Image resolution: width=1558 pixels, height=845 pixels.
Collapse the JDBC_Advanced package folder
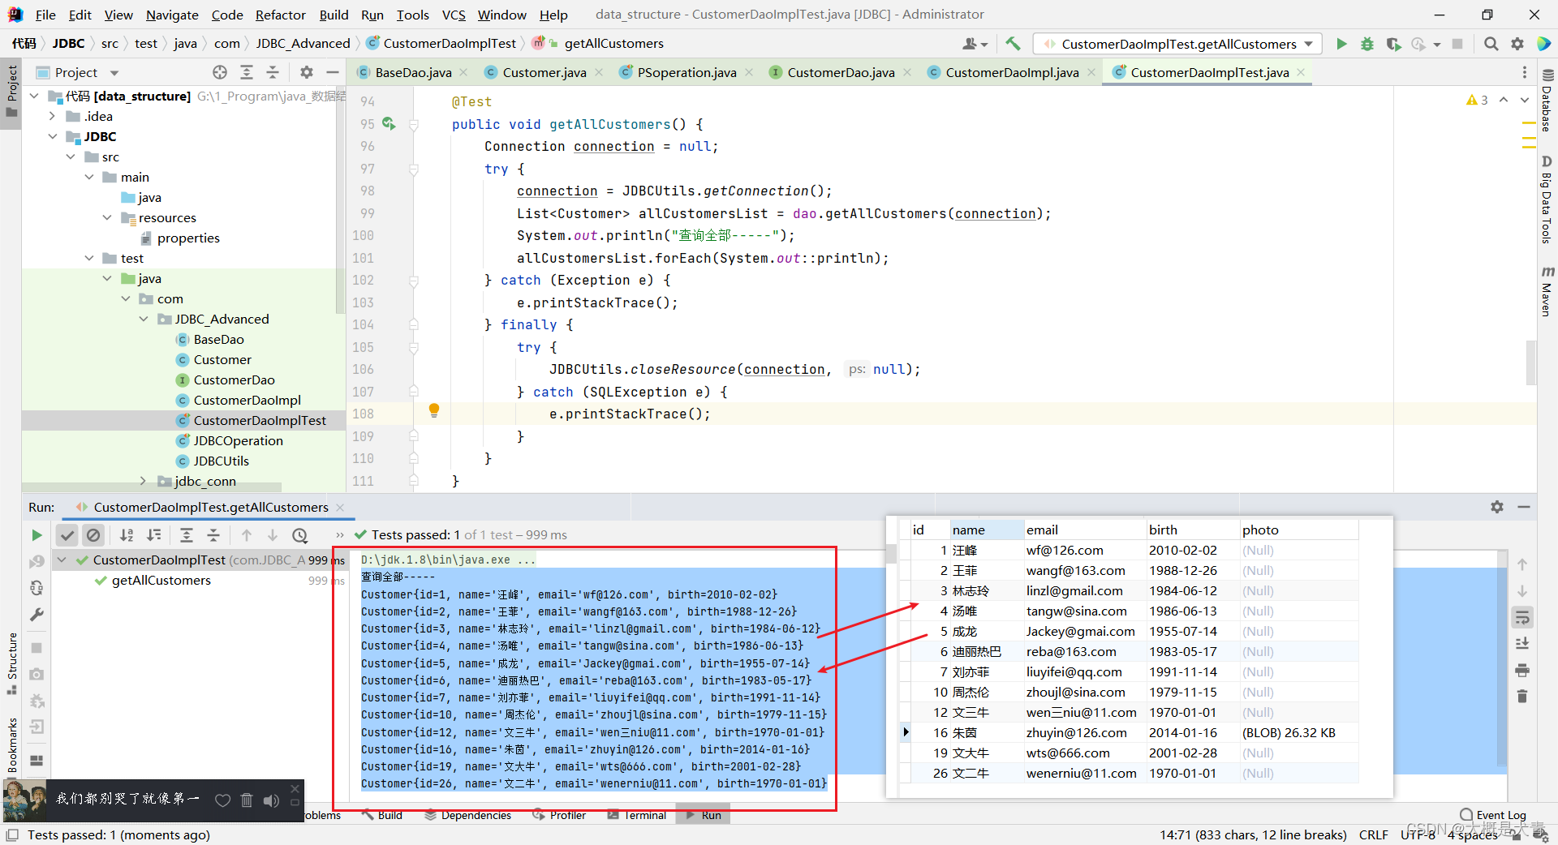tap(144, 320)
